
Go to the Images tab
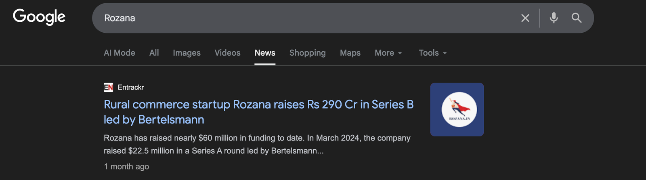[x=187, y=53]
